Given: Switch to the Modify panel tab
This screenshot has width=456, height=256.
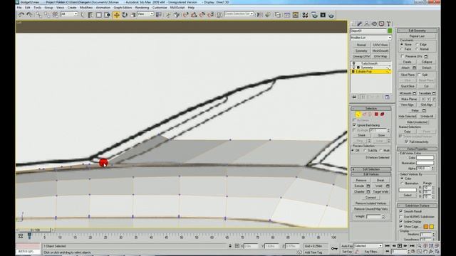Looking at the screenshot, I should pyautogui.click(x=360, y=23).
